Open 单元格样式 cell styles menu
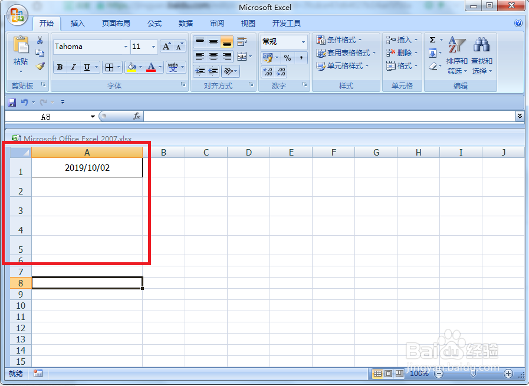The width and height of the screenshot is (529, 386). tap(343, 66)
